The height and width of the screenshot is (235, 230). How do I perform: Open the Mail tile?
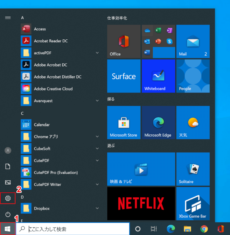point(193,41)
